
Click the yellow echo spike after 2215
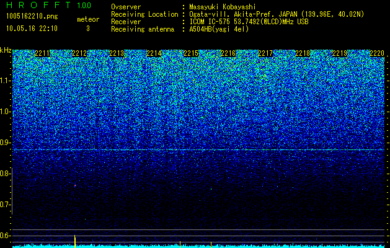211,245
